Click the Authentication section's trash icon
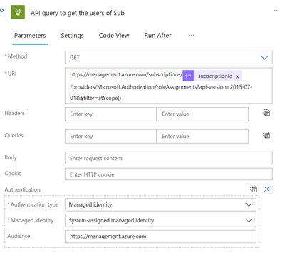The width and height of the screenshot is (285, 258). click(x=254, y=189)
